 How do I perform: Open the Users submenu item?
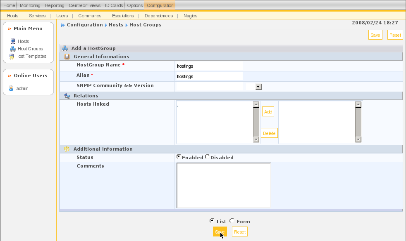click(x=62, y=16)
